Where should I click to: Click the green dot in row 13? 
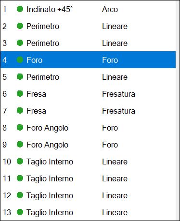20,212
